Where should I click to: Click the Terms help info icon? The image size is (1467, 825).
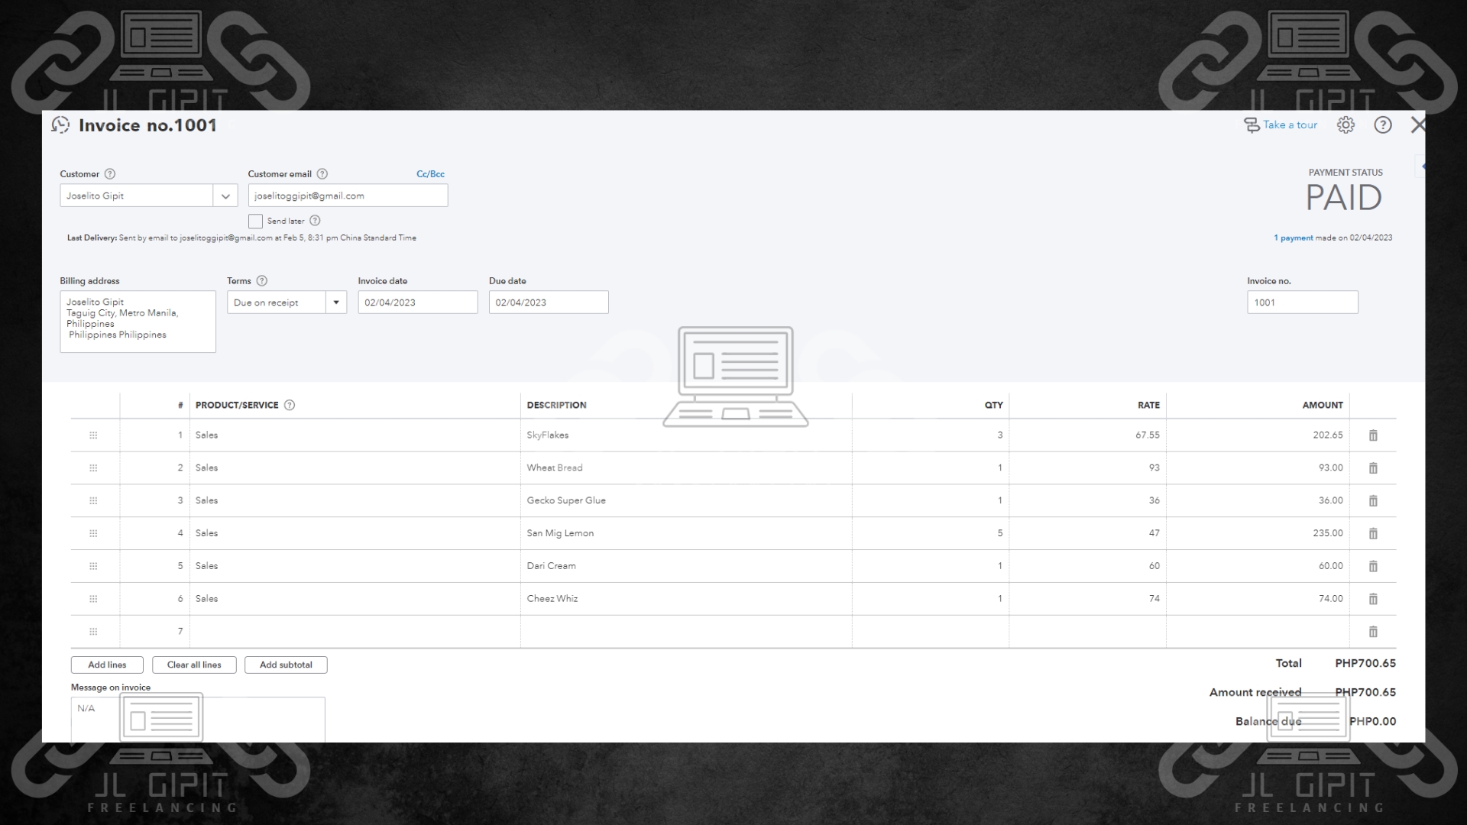pyautogui.click(x=262, y=281)
